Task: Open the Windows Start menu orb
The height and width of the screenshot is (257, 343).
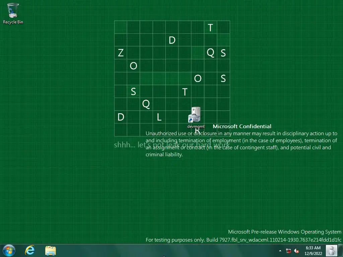Action: [x=9, y=250]
